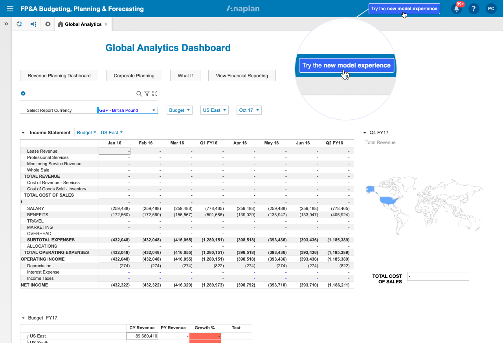Select the Lease Revenue Jan 16 cell
Viewport: 503px width, 343px height.
(114, 151)
